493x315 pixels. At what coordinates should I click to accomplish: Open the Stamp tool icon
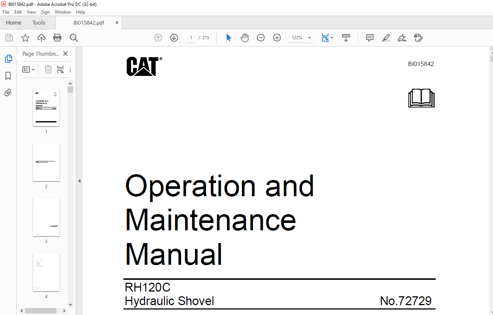click(x=418, y=38)
